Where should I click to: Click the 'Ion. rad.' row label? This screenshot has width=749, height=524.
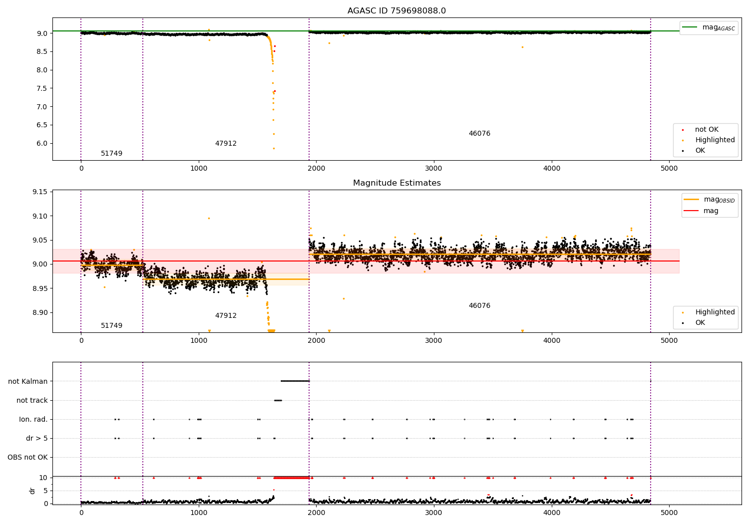click(x=33, y=420)
